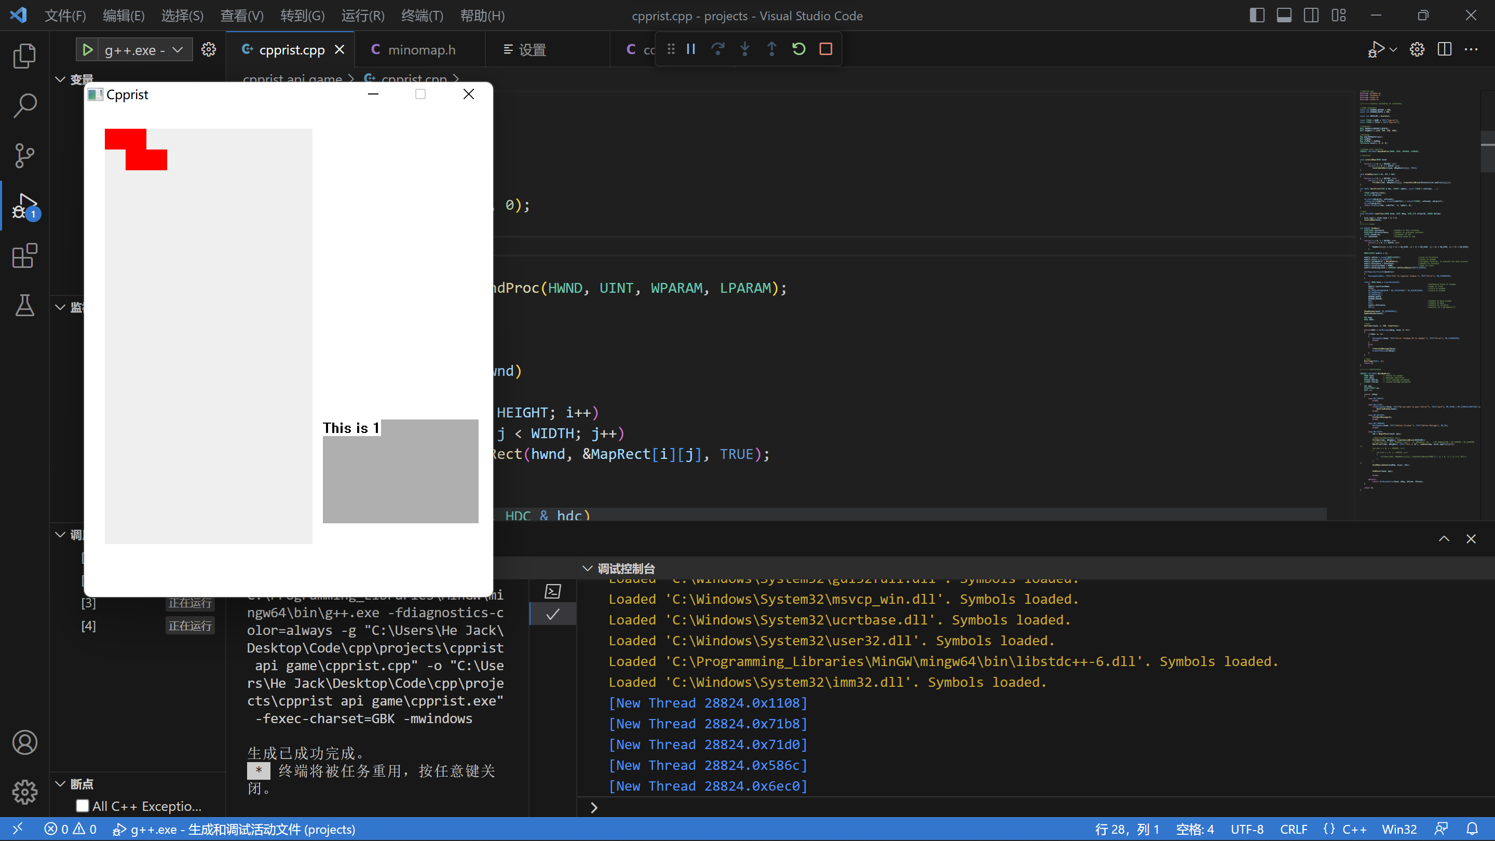
Task: Open the Manage gear in activity bar
Action: (x=24, y=792)
